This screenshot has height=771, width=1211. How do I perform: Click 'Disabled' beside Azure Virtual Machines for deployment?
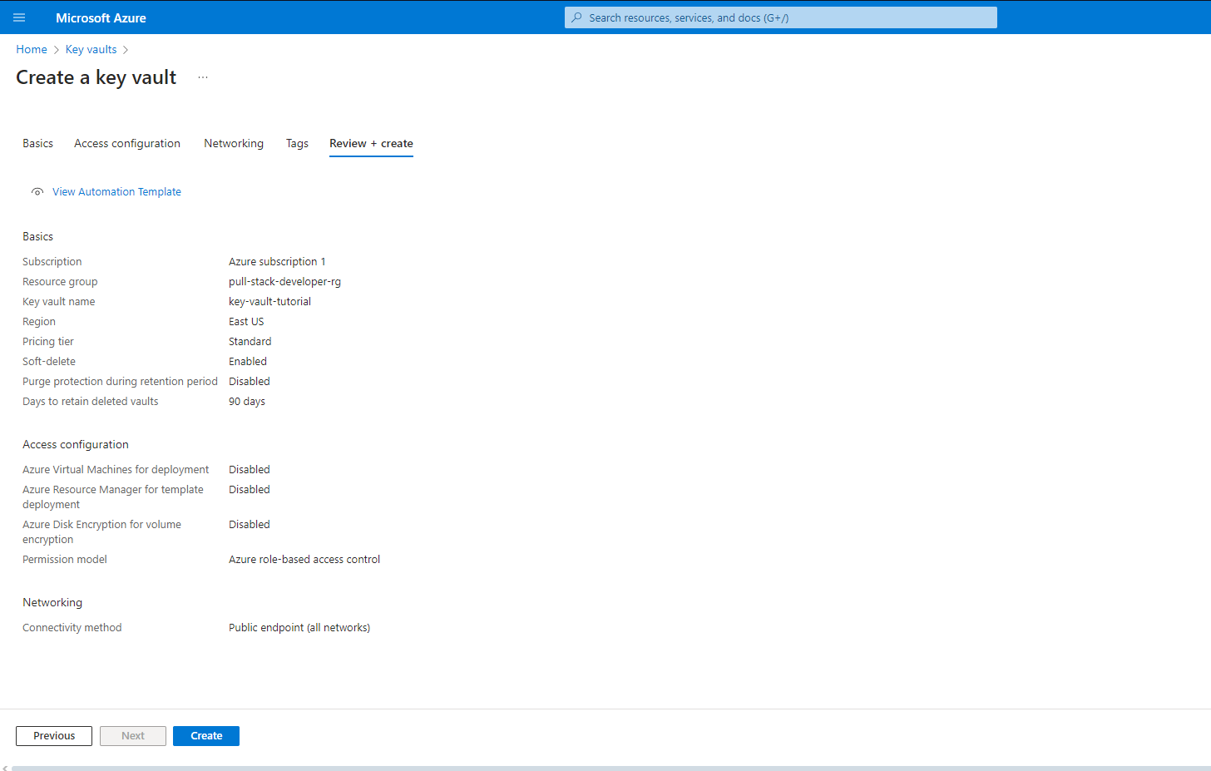250,470
